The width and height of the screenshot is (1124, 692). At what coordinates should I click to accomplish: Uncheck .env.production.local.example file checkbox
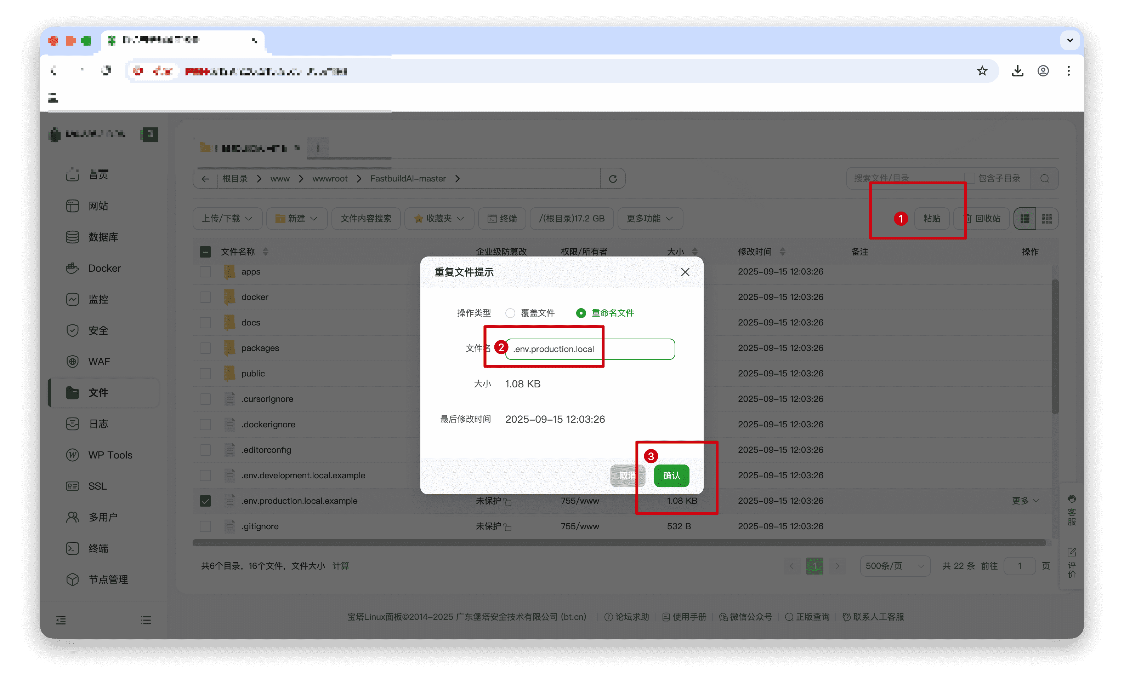tap(205, 501)
